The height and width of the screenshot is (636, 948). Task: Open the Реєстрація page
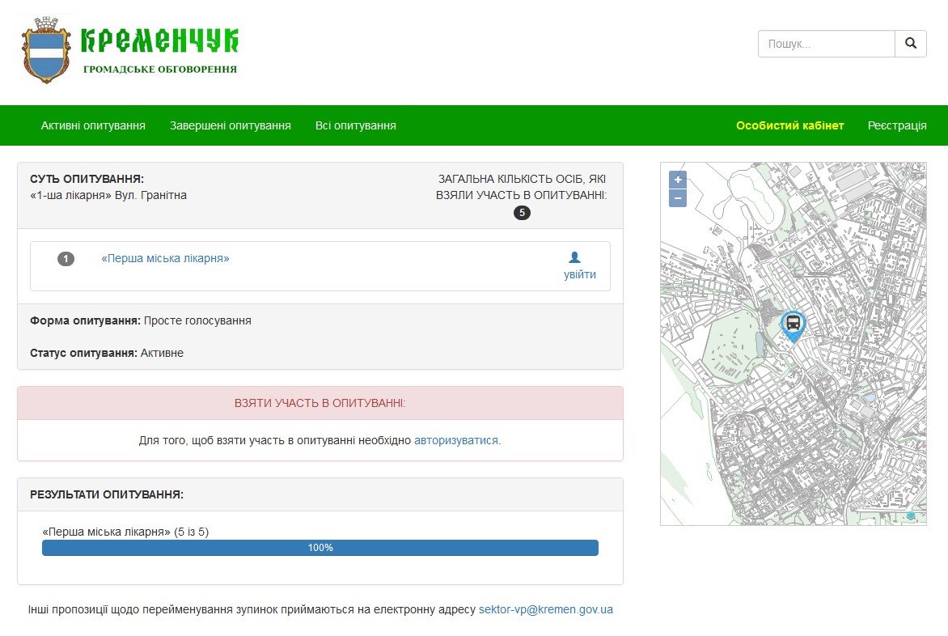897,125
